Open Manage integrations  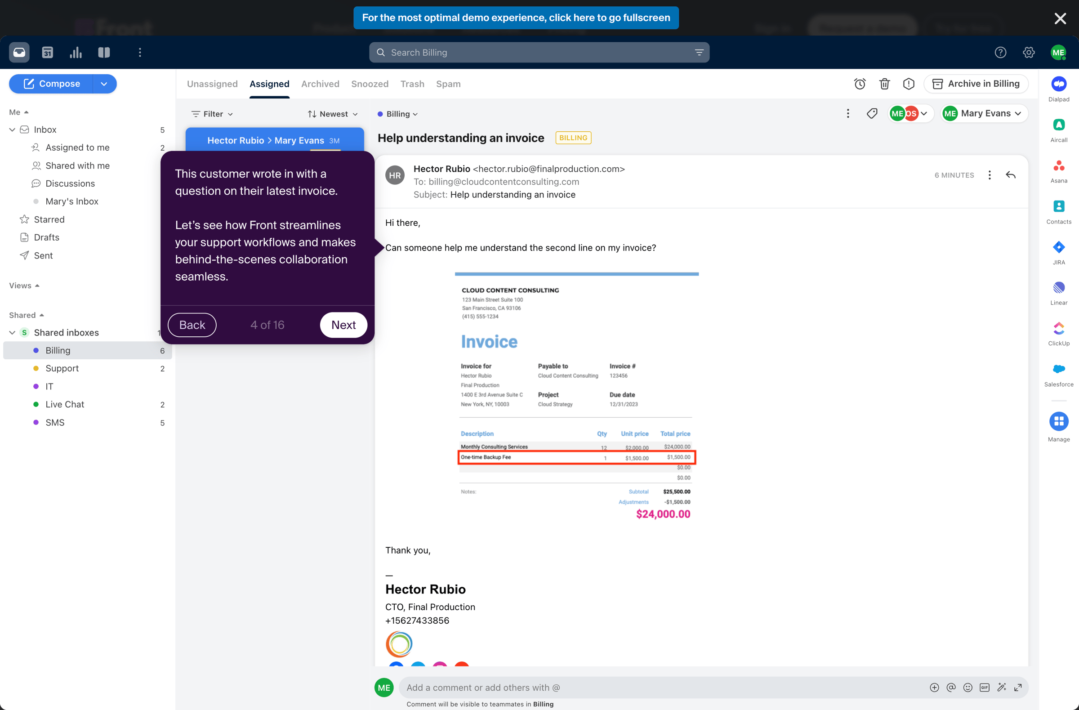[1059, 426]
